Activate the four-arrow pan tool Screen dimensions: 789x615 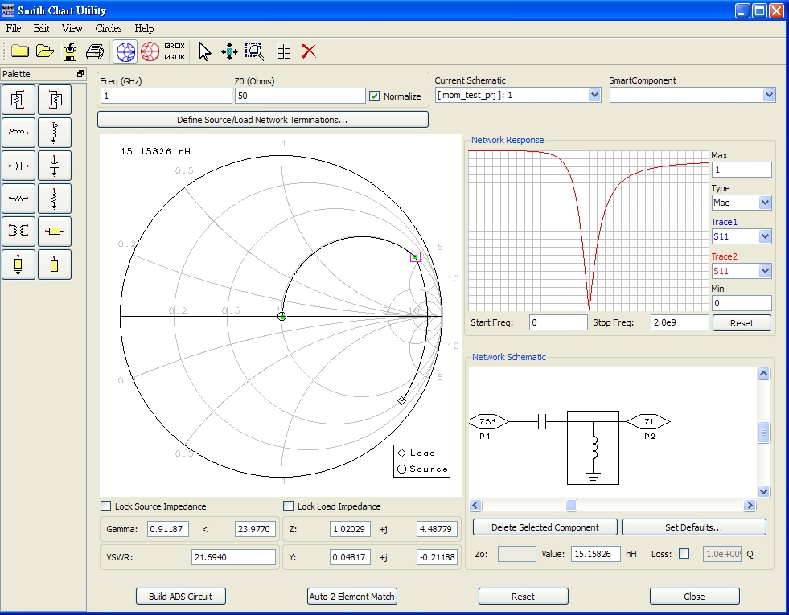(x=229, y=51)
